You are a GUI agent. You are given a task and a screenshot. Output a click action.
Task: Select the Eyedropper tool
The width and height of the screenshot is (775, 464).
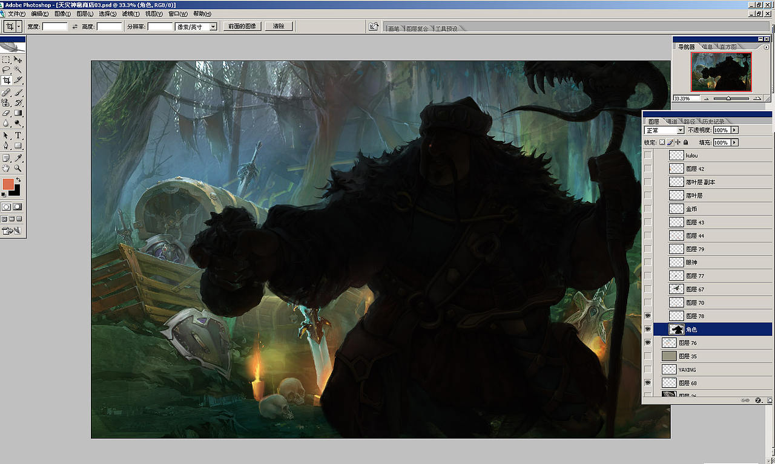tap(18, 158)
